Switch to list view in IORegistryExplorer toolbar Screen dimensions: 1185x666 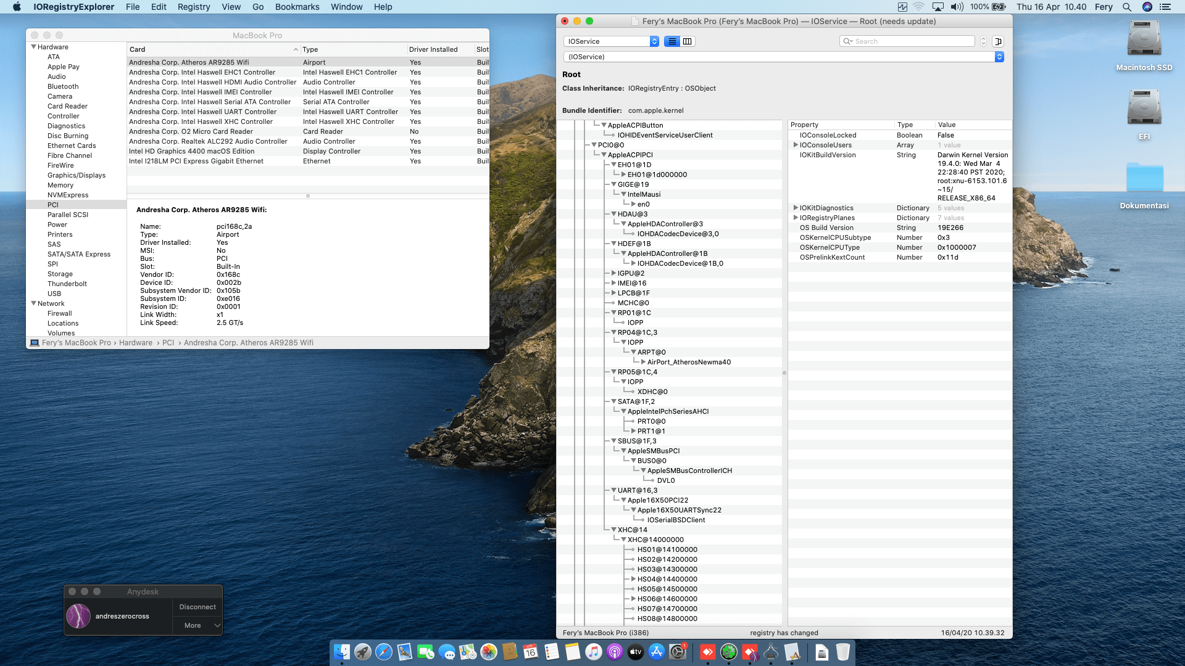click(672, 41)
